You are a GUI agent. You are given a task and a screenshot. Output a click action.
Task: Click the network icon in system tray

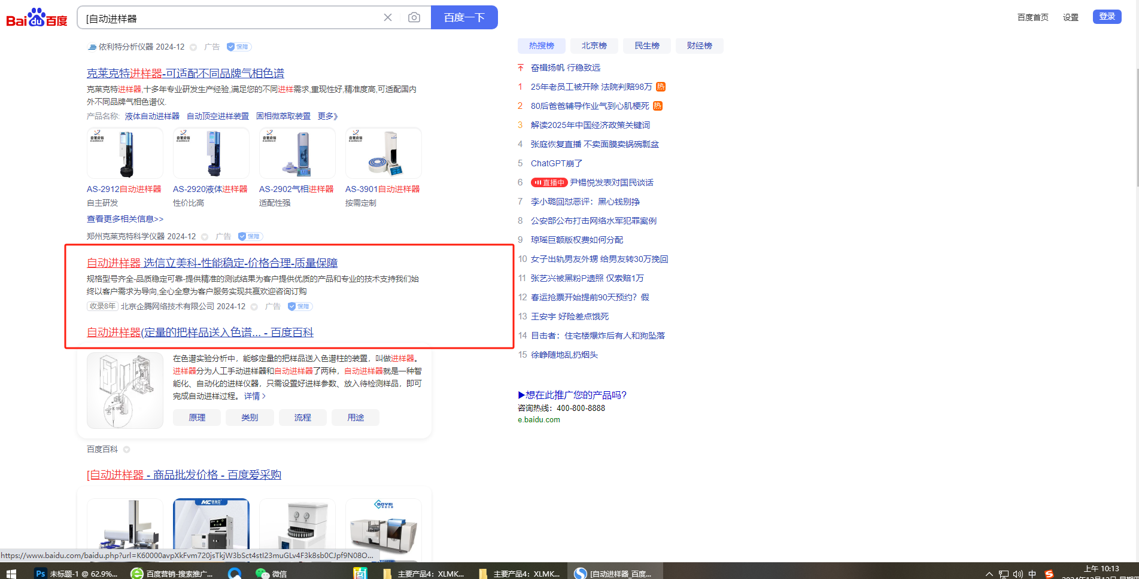1004,574
